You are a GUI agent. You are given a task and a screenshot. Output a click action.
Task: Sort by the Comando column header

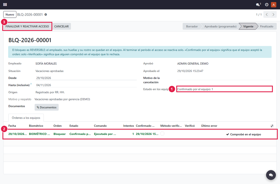(100, 126)
